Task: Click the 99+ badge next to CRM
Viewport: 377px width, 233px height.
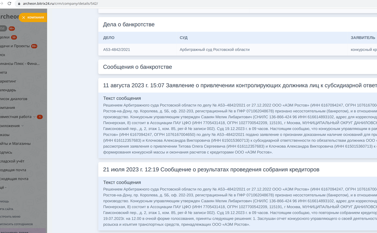Action: pyautogui.click(x=11, y=28)
